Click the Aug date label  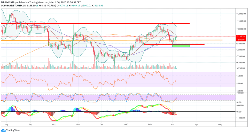click(x=6, y=125)
